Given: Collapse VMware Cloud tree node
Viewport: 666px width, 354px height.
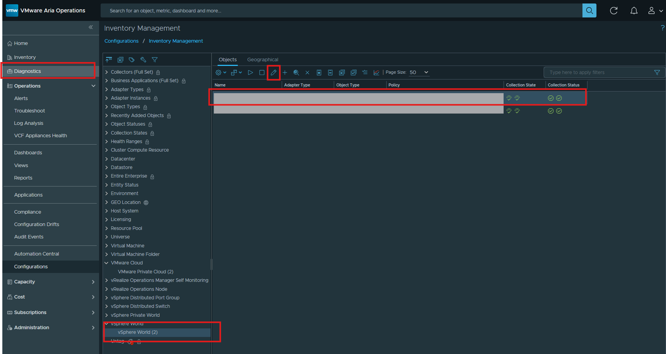Looking at the screenshot, I should (x=106, y=263).
